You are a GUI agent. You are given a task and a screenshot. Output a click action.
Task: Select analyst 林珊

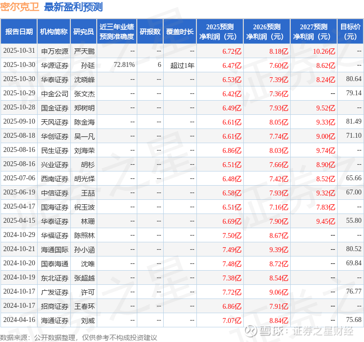pos(88,221)
